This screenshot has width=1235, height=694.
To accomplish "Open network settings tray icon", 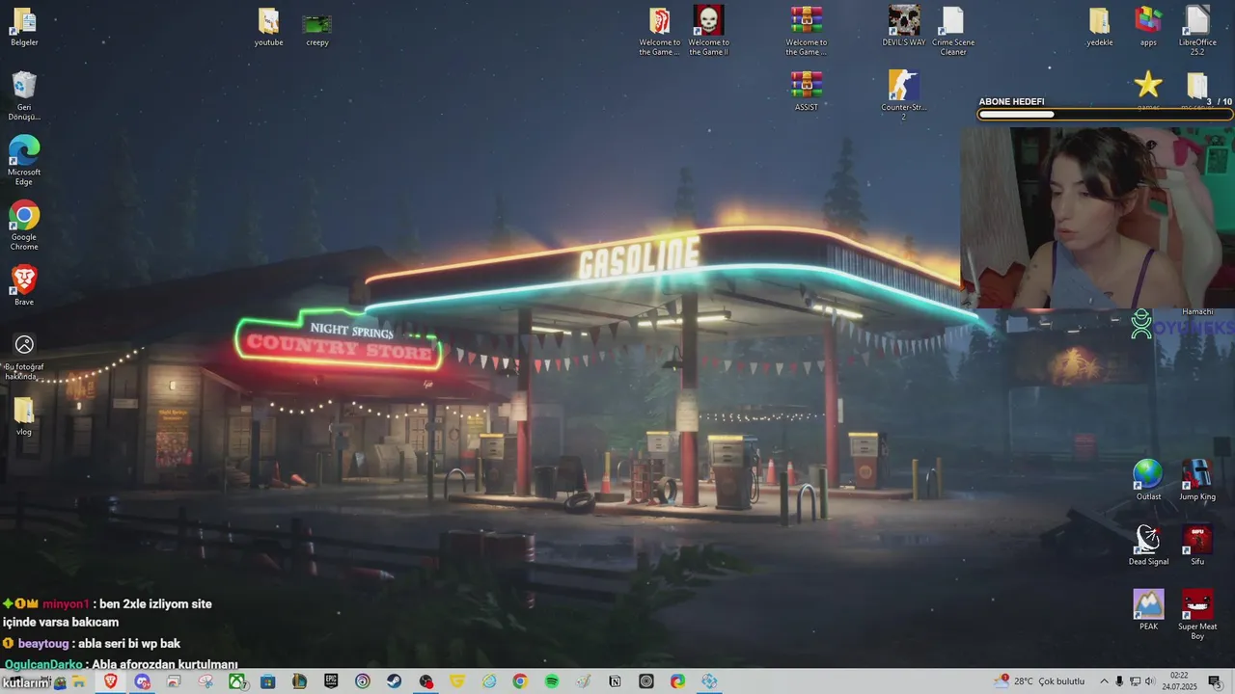I will tap(1135, 681).
